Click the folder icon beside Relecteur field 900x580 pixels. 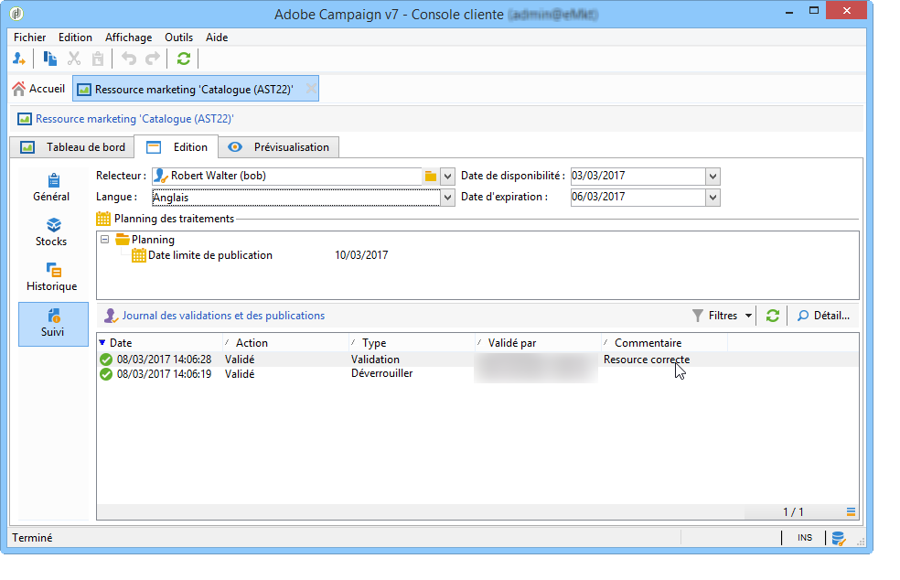pos(431,177)
